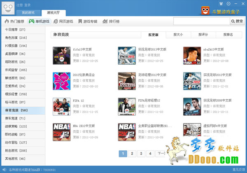Select 即时战略 [87] category
The image size is (247, 173).
23,135
